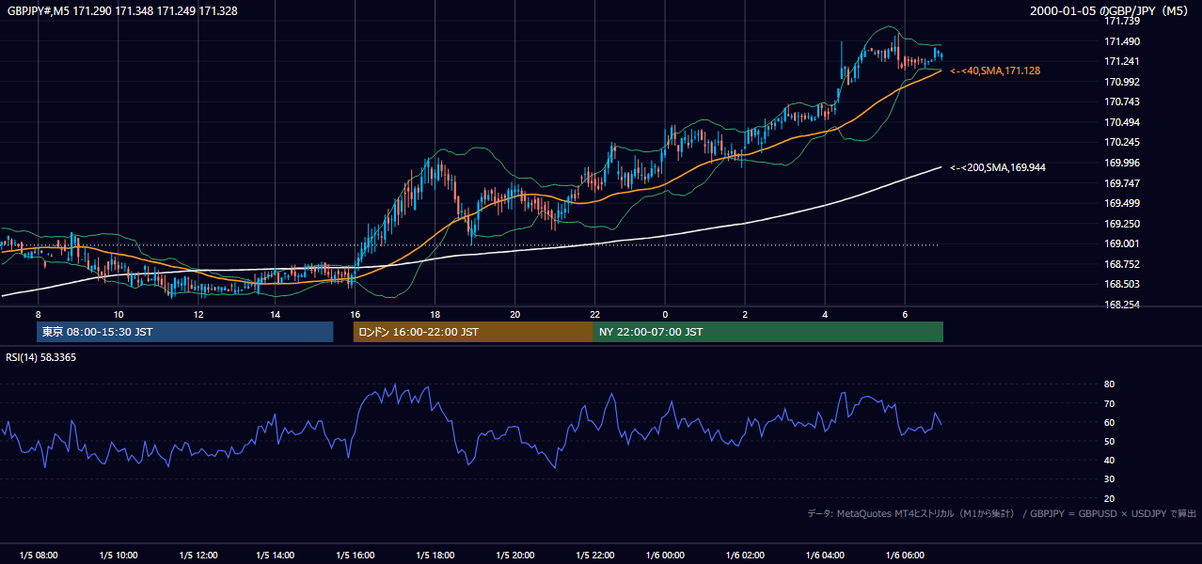
Task: Click the 2000-01-05 GBP/JPY (M5) chart title
Action: coord(1109,11)
